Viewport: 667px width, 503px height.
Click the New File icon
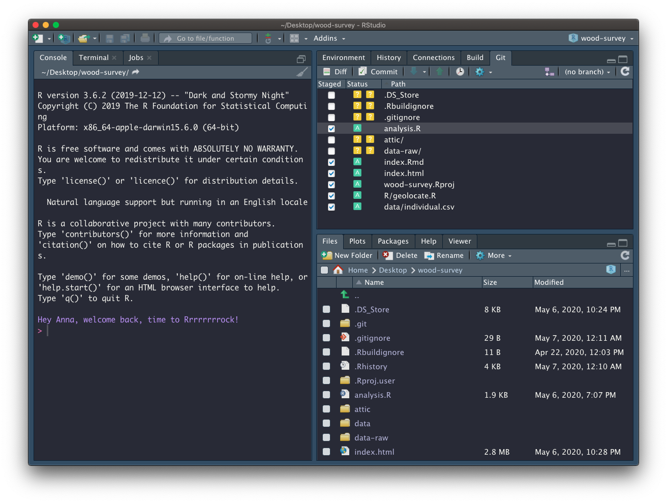pyautogui.click(x=38, y=38)
